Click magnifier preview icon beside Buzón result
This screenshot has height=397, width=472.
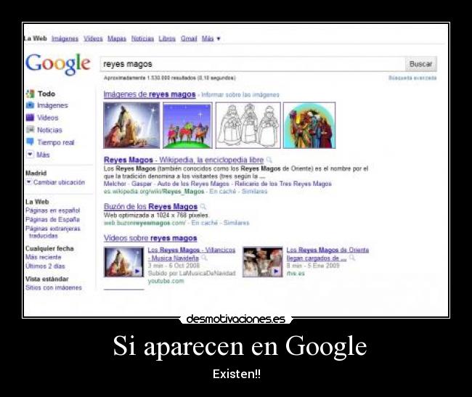point(203,207)
